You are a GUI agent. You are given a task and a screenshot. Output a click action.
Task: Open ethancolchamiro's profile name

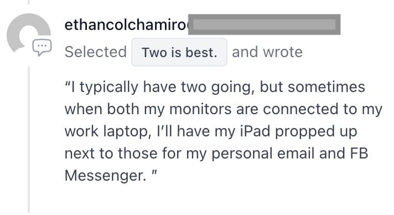coord(126,25)
